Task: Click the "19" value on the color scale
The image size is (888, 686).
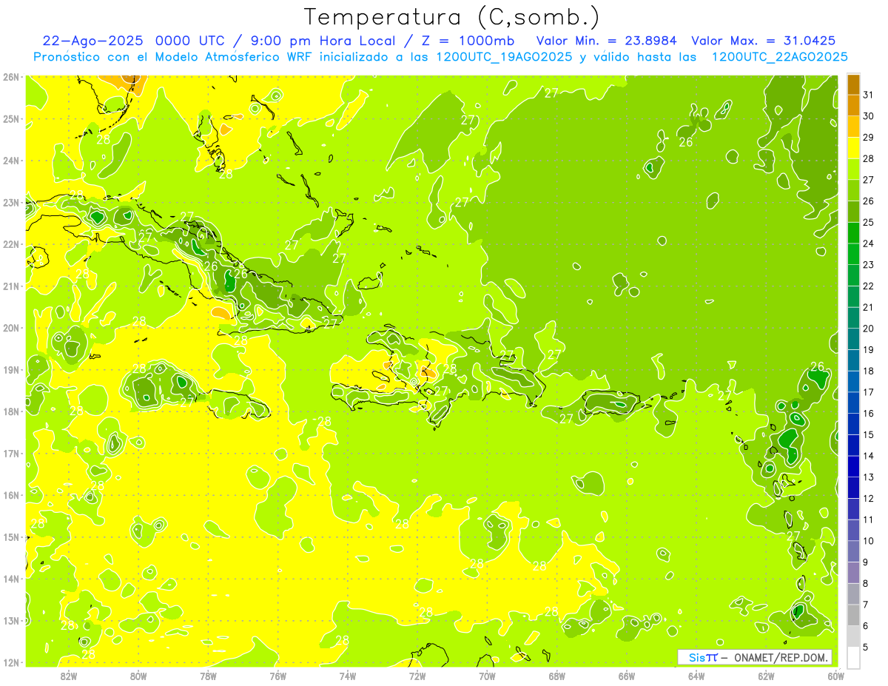Action: [868, 350]
